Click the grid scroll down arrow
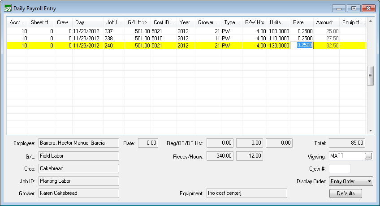The width and height of the screenshot is (380, 206). [x=371, y=130]
